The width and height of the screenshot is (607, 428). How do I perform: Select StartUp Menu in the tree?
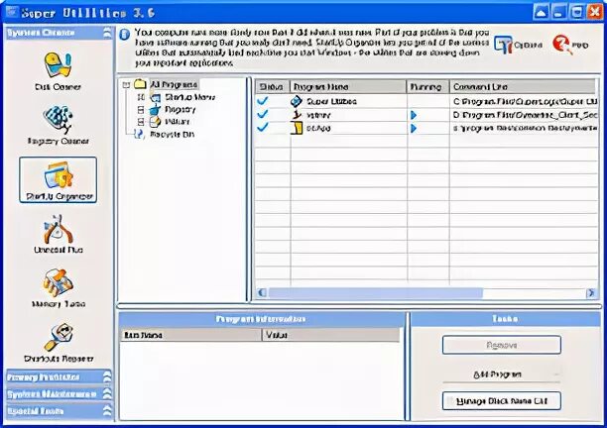click(x=189, y=97)
